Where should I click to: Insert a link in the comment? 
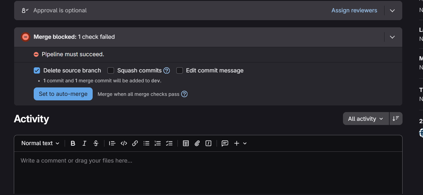135,143
